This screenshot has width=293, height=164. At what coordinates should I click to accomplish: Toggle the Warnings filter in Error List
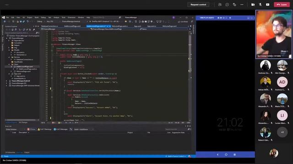pyautogui.click(x=44, y=129)
